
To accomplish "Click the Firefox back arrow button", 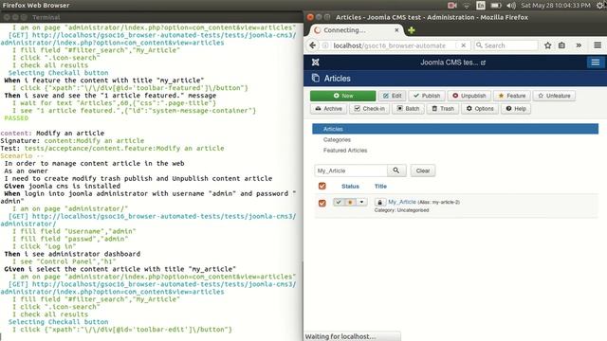I will (313, 45).
